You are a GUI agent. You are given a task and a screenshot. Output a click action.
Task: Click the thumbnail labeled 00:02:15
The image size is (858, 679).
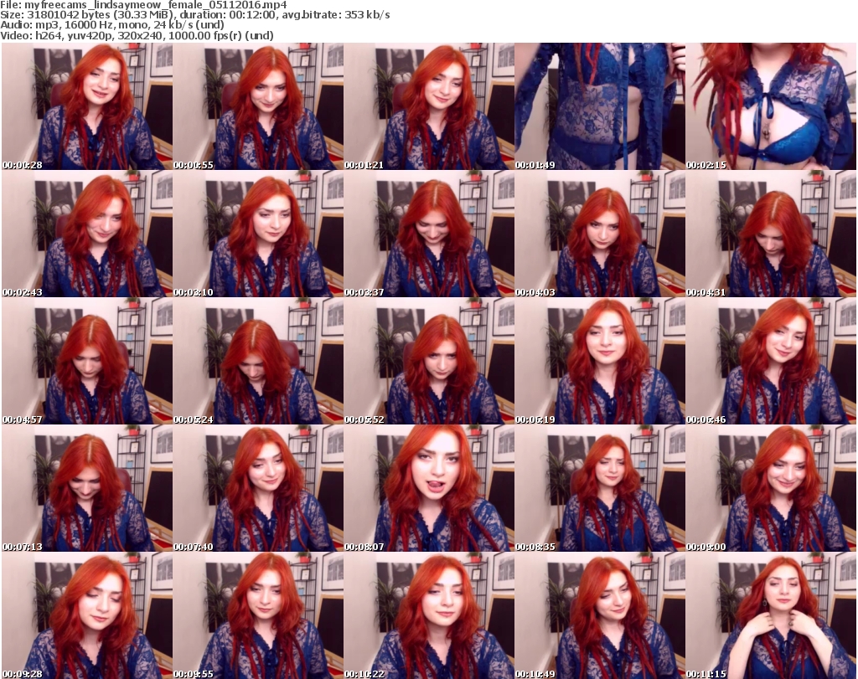[x=771, y=106]
